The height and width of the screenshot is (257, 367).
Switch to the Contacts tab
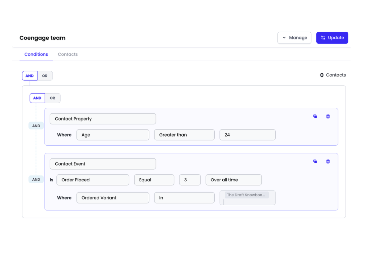[67, 54]
